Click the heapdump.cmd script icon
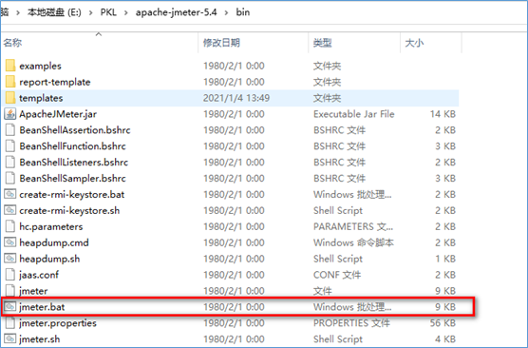This screenshot has height=348, width=528. pos(10,242)
